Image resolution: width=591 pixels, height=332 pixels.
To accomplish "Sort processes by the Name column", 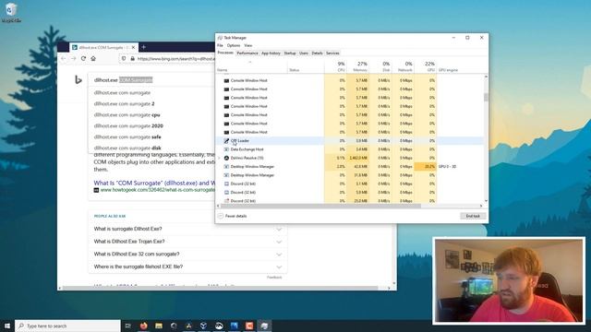I will click(x=251, y=66).
